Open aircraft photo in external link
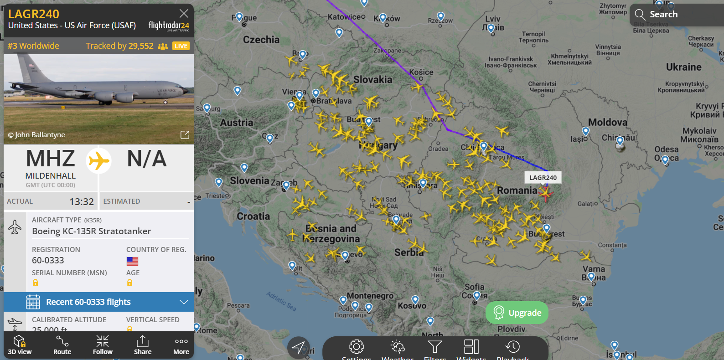The height and width of the screenshot is (360, 724). point(185,135)
